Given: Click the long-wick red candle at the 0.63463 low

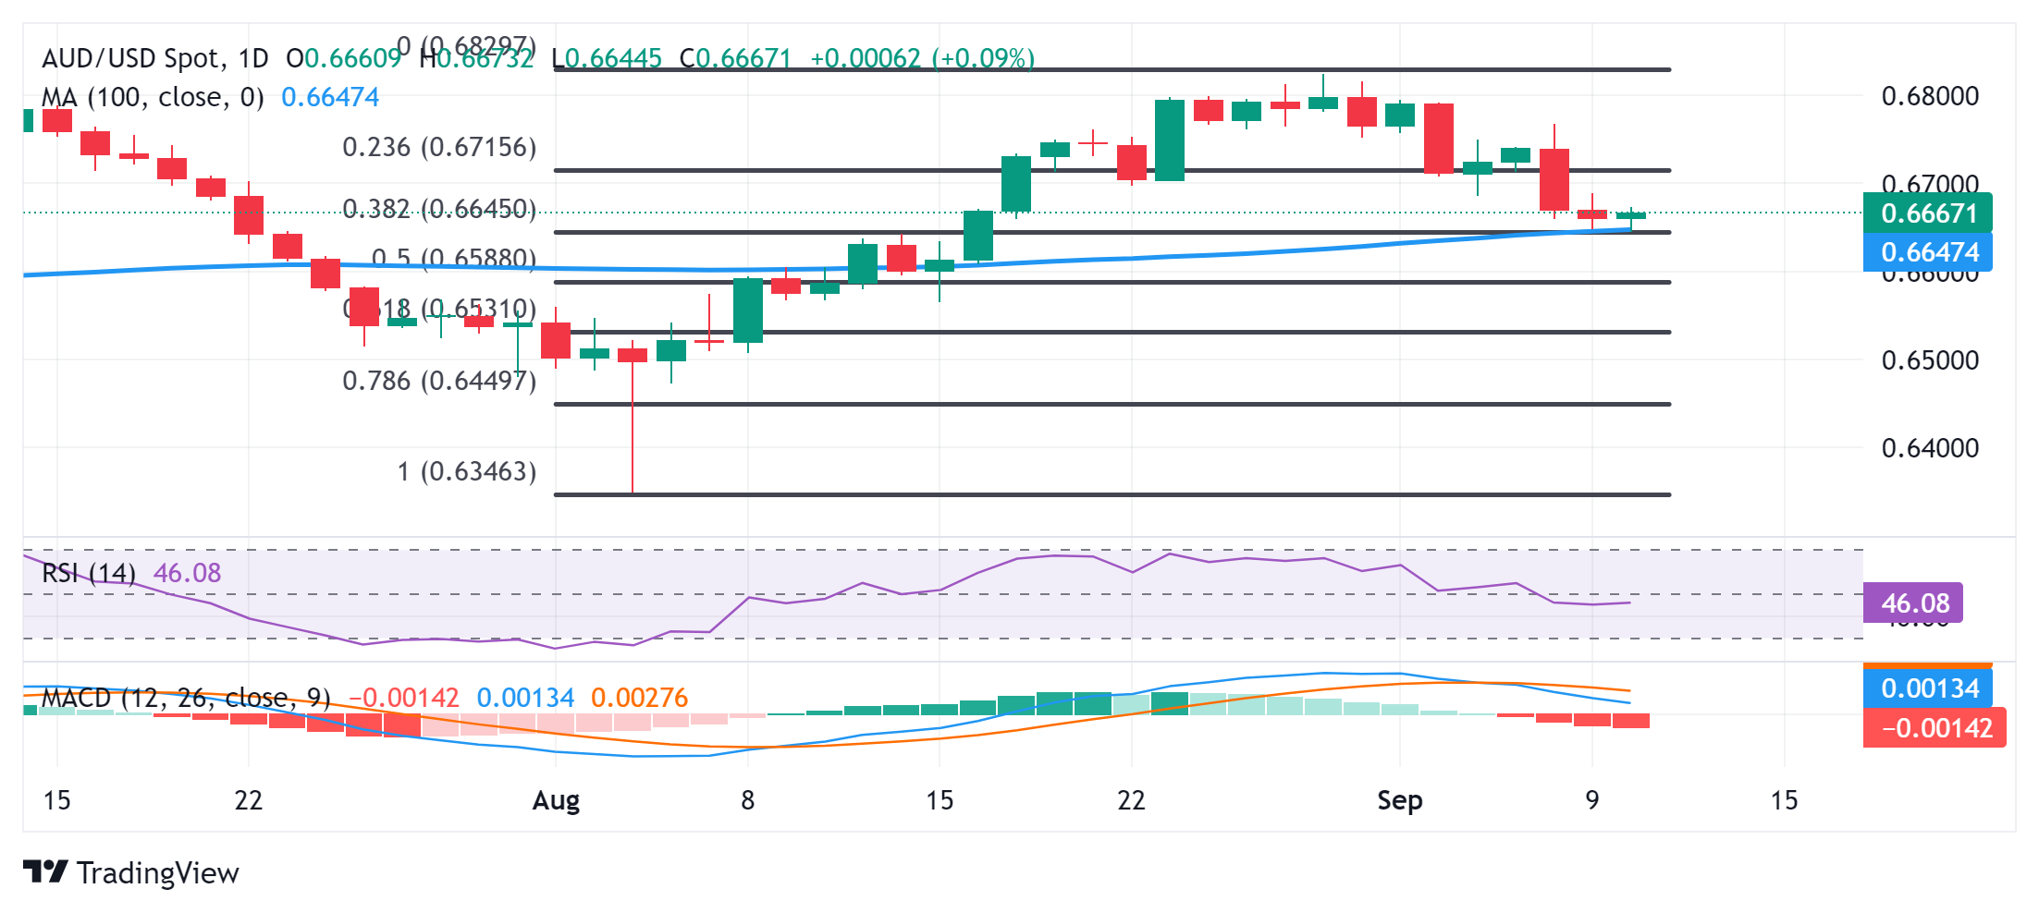Looking at the screenshot, I should (633, 418).
